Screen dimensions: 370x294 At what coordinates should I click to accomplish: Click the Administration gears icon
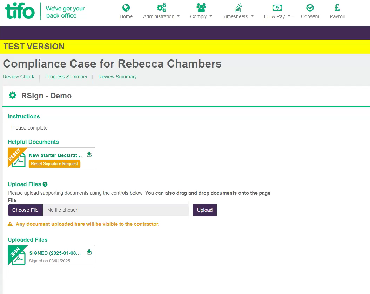[161, 8]
